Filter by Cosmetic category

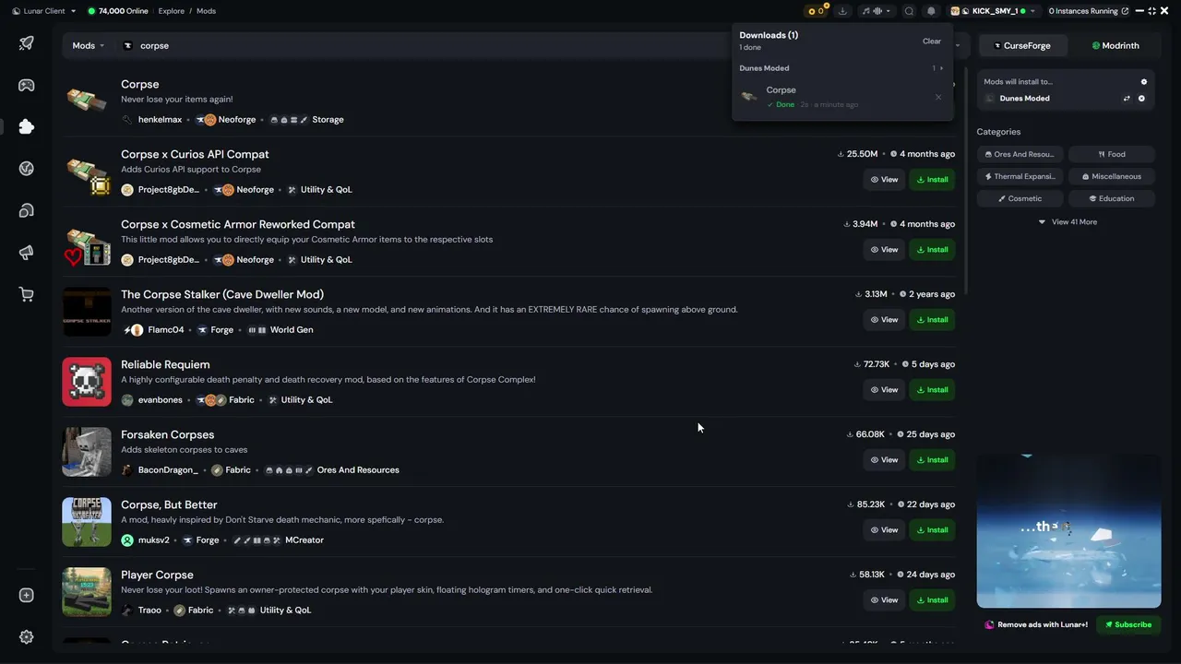(1020, 198)
